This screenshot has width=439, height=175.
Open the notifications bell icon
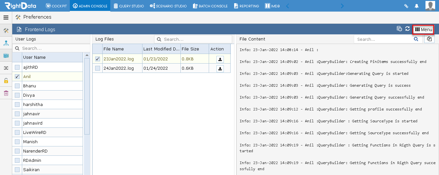coord(417,6)
